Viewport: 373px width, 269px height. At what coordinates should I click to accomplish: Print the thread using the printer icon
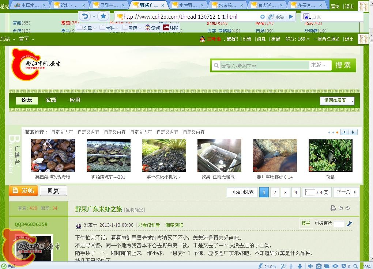(x=333, y=208)
